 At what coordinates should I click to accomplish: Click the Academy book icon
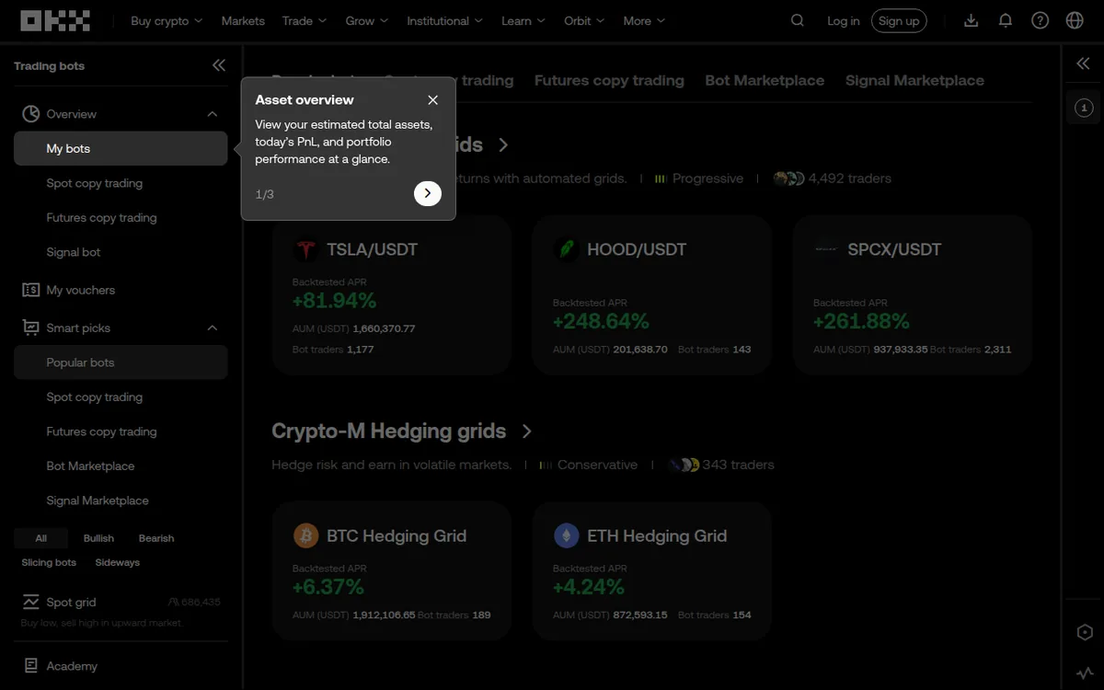tap(31, 665)
